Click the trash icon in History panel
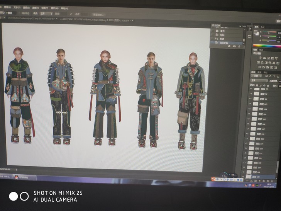This screenshot has width=281, height=211. [240, 46]
